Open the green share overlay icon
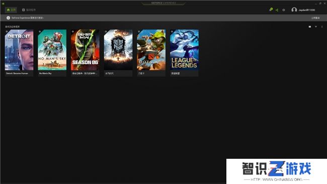The image size is (327, 184). coord(277,10)
